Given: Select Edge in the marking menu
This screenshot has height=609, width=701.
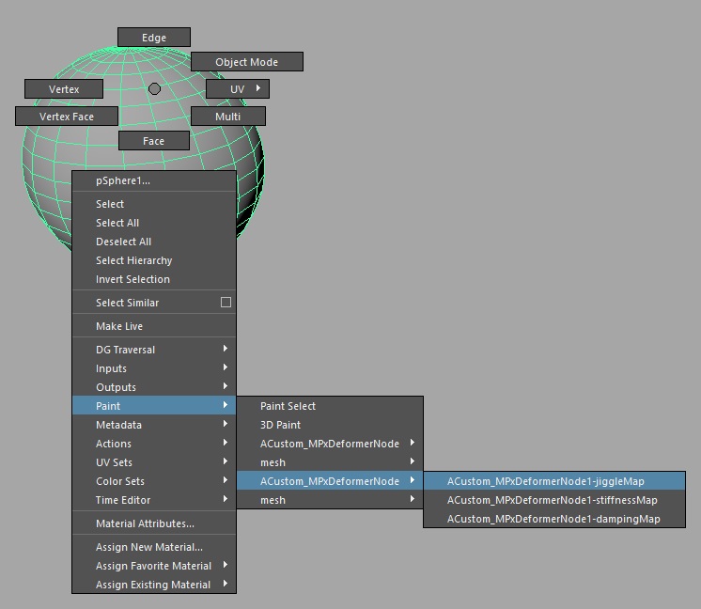Looking at the screenshot, I should pos(153,38).
